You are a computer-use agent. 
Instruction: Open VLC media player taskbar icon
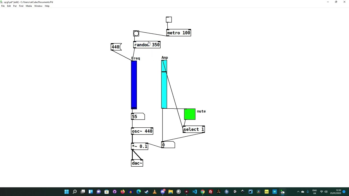click(155, 192)
